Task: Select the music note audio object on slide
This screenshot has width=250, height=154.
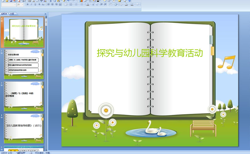Action: click(226, 62)
